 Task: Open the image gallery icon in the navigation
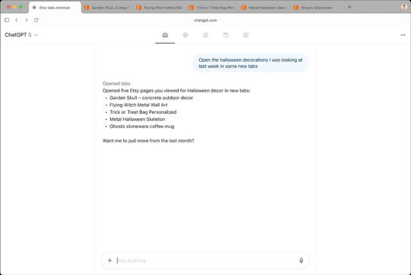click(x=205, y=35)
